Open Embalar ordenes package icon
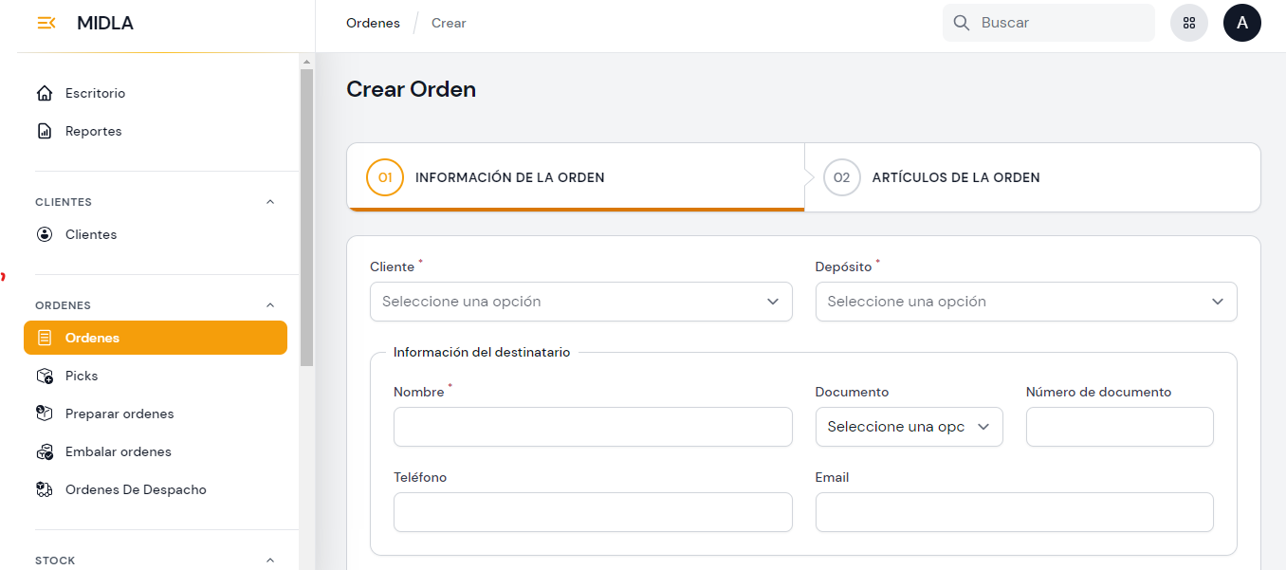 click(x=45, y=452)
